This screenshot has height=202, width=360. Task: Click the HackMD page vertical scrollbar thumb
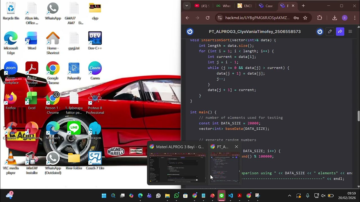pos(358,116)
